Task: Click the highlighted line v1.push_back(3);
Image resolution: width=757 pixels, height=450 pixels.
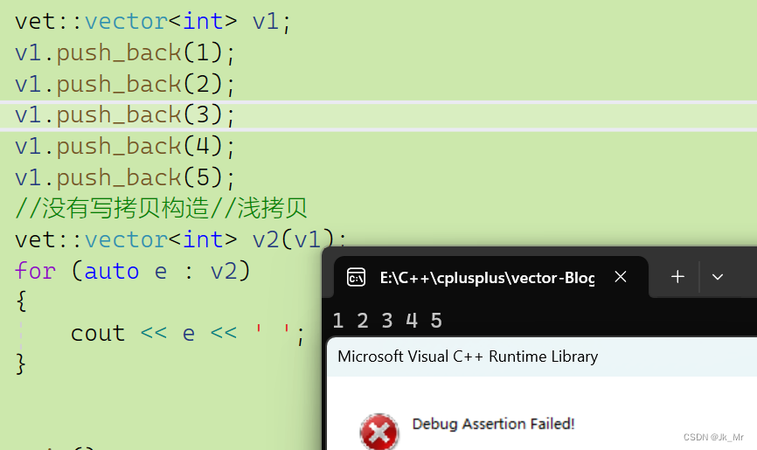Action: point(124,115)
